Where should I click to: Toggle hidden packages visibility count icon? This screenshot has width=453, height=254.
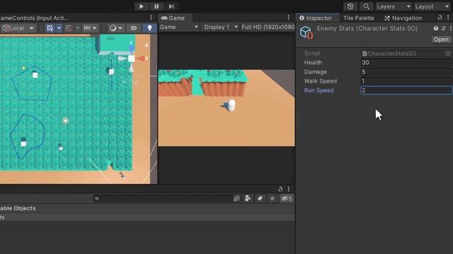click(x=287, y=198)
